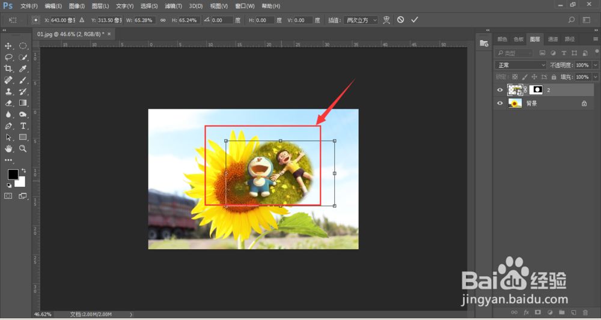Change the screen mode
This screenshot has width=601, height=320.
23,196
